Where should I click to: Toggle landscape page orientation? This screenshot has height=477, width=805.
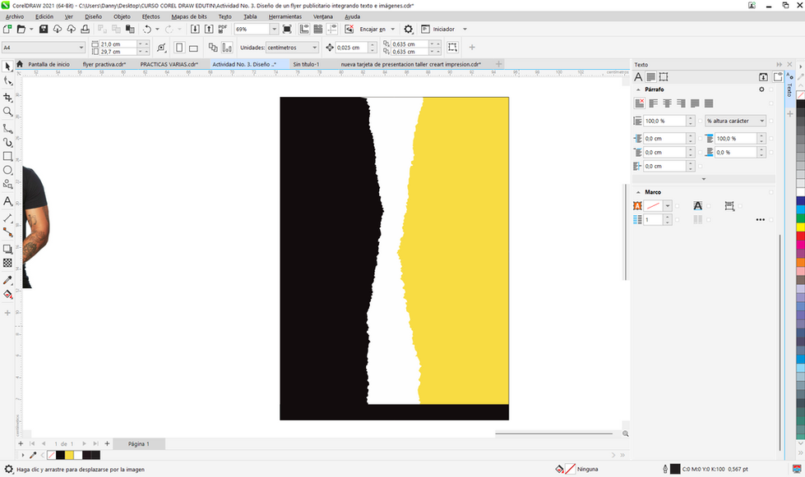[193, 48]
